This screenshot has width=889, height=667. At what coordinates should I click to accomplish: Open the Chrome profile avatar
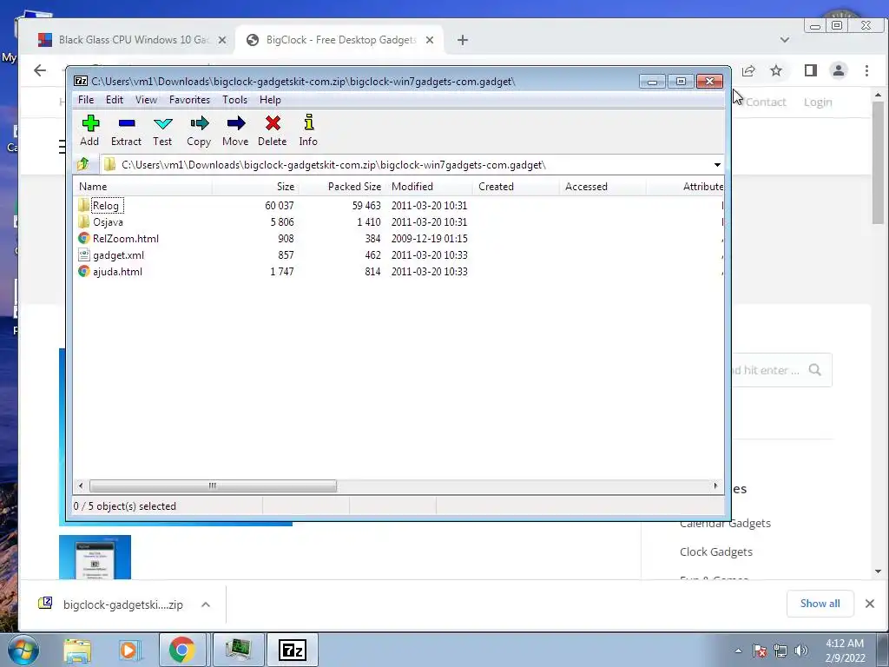click(839, 70)
